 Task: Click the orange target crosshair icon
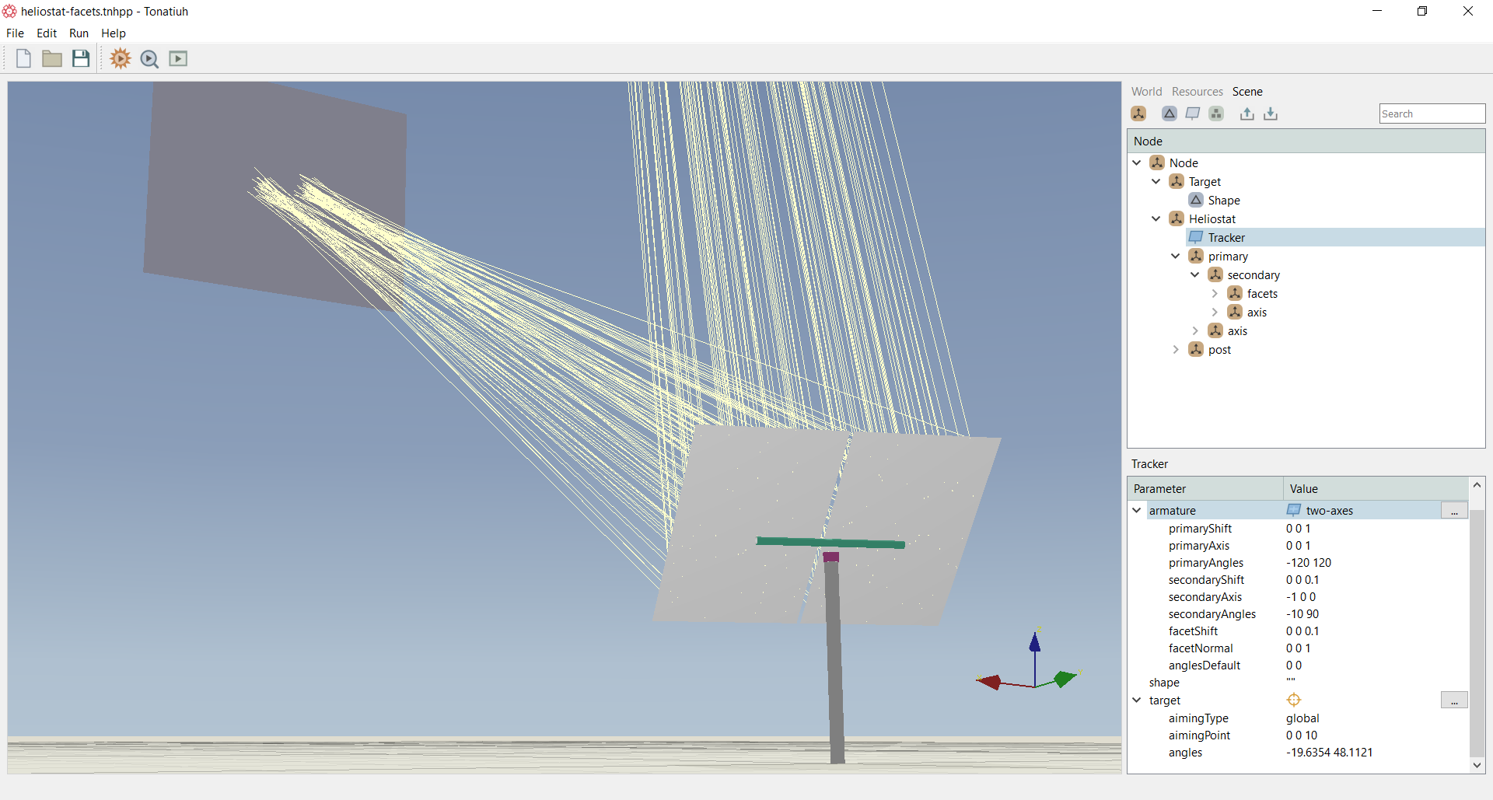coord(1294,700)
